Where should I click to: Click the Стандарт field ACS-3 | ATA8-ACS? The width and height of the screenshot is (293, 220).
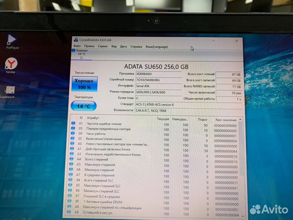(189, 105)
